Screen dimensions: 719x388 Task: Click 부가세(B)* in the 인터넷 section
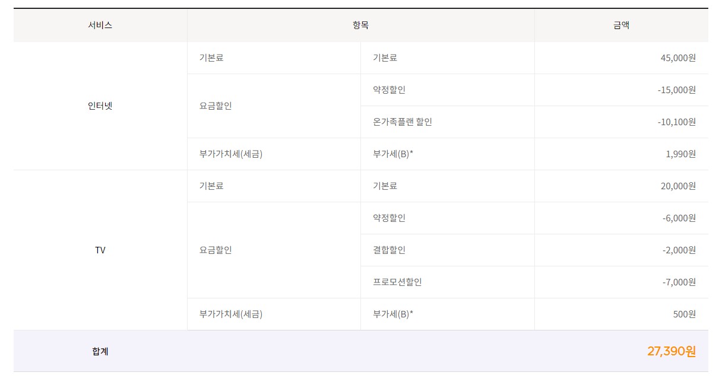tap(392, 154)
